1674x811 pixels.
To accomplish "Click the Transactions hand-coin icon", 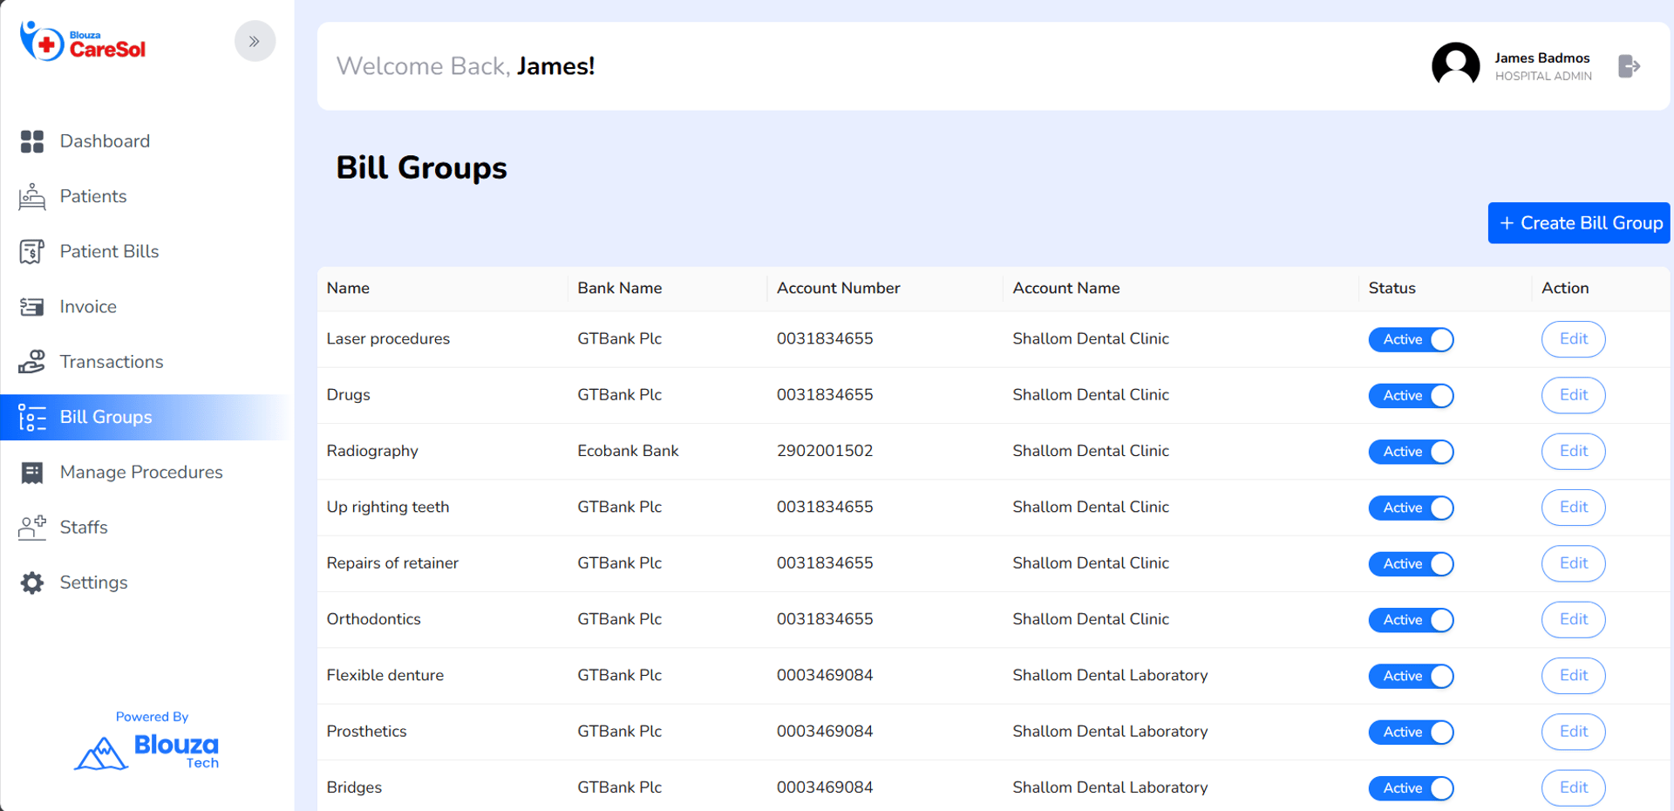I will tap(32, 362).
